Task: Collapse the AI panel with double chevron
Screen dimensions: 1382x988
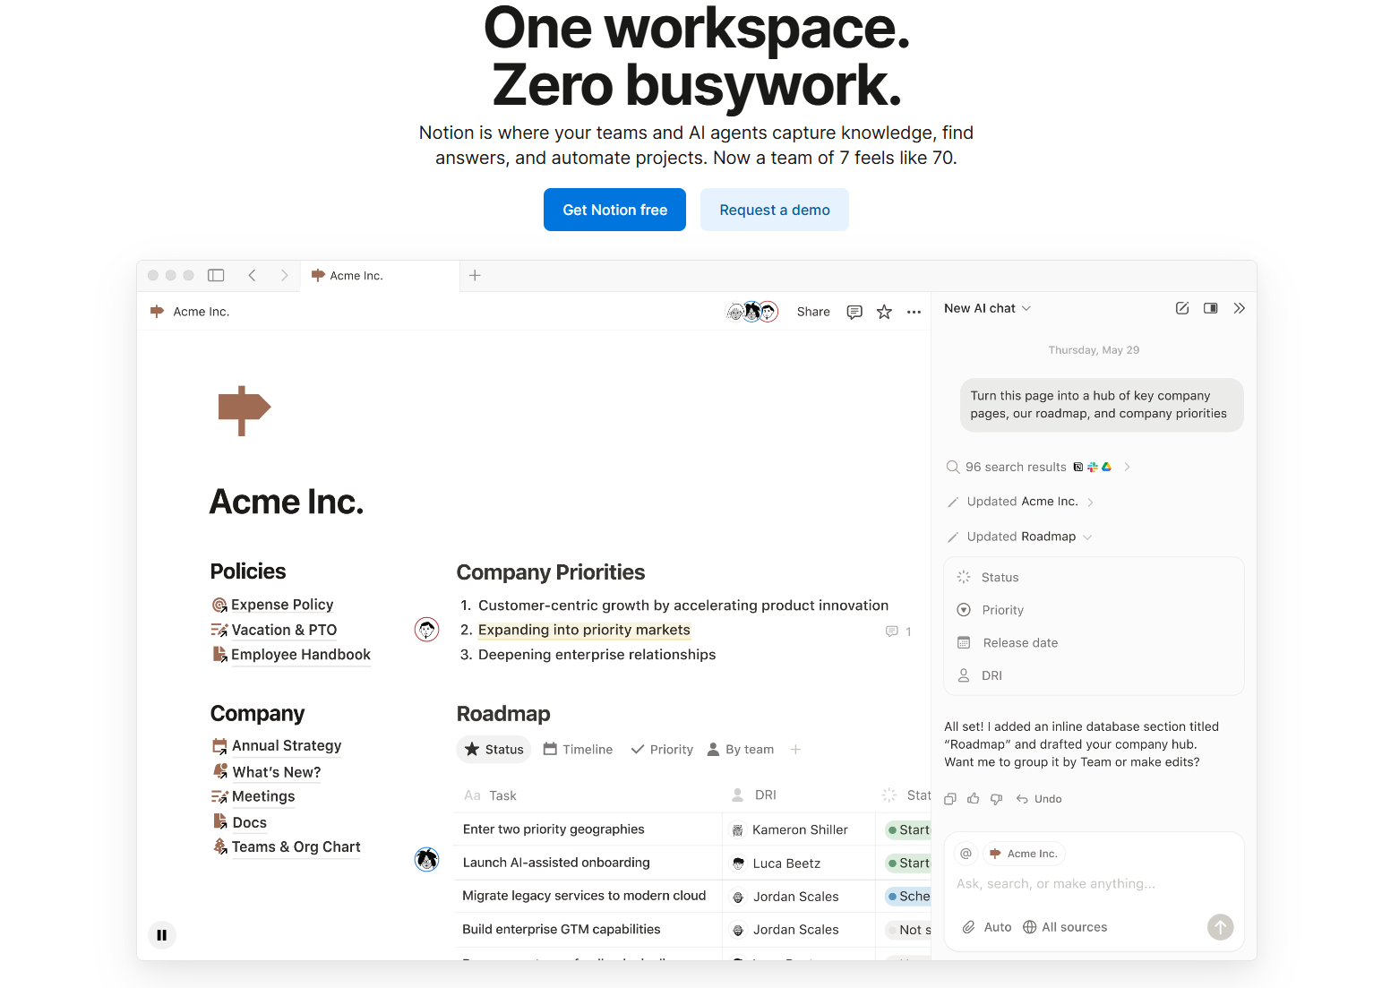Action: [x=1240, y=308]
